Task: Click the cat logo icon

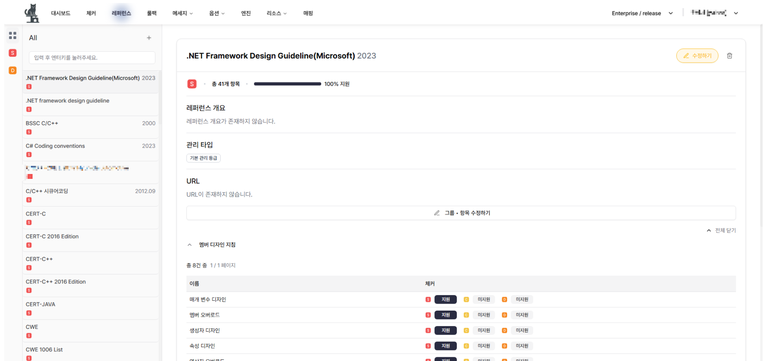Action: (x=32, y=13)
